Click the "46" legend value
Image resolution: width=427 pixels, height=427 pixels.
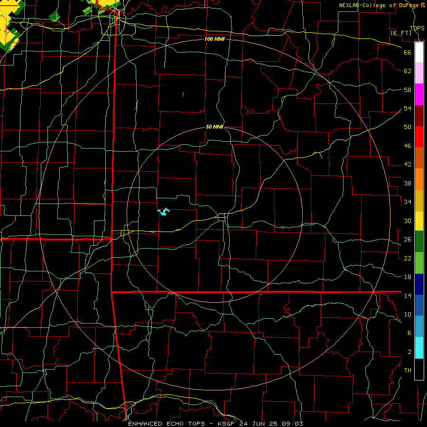tap(408, 146)
